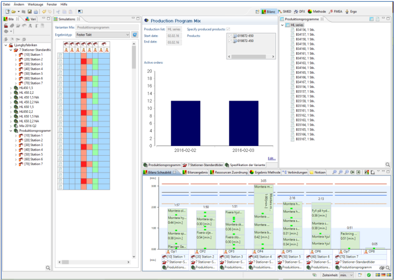Click the Edit... link under the chart
Image resolution: width=394 pixels, height=280 pixels.
pyautogui.click(x=271, y=158)
